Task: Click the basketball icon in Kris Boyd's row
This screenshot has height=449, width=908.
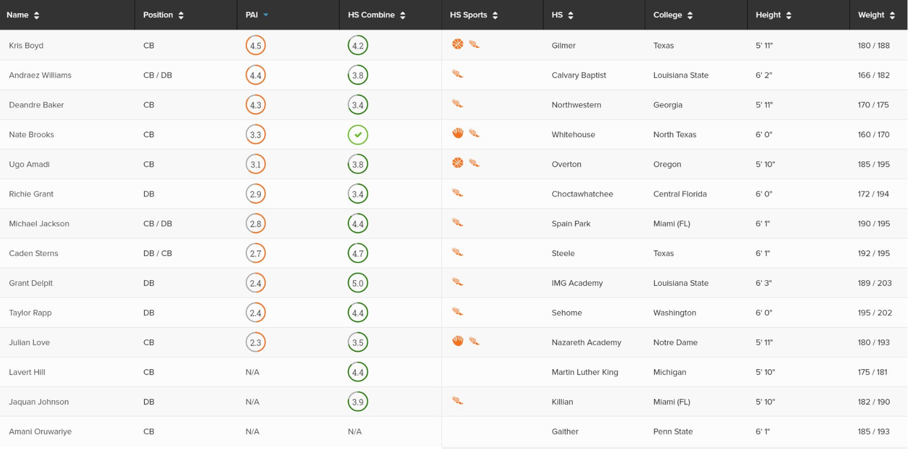Action: [457, 44]
